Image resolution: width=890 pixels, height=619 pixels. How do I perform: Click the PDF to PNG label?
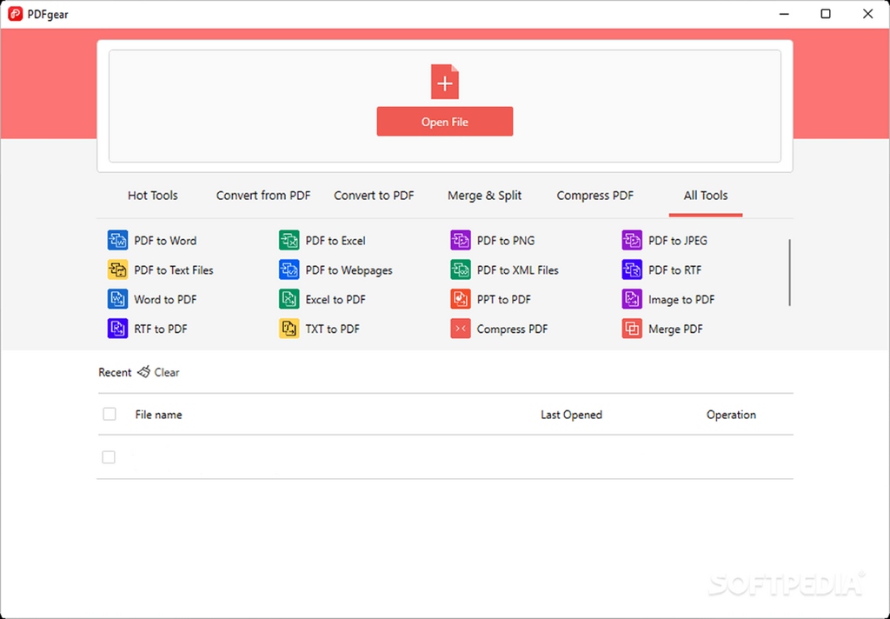[506, 241]
